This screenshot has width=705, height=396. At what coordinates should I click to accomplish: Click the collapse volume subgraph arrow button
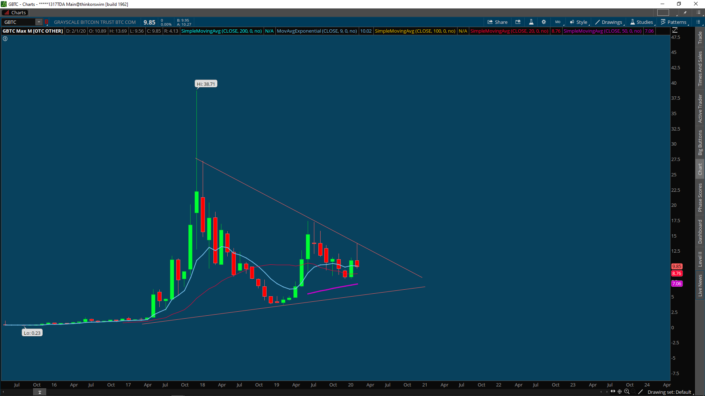pyautogui.click(x=40, y=392)
